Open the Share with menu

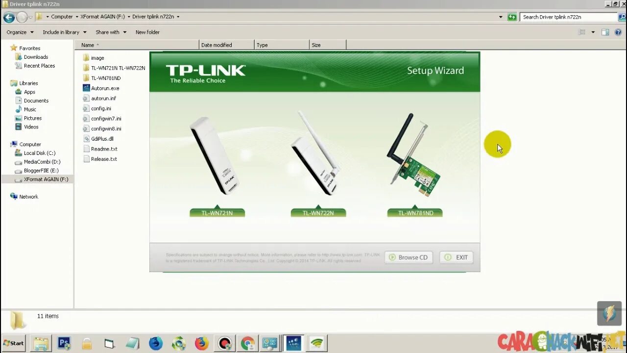click(111, 32)
